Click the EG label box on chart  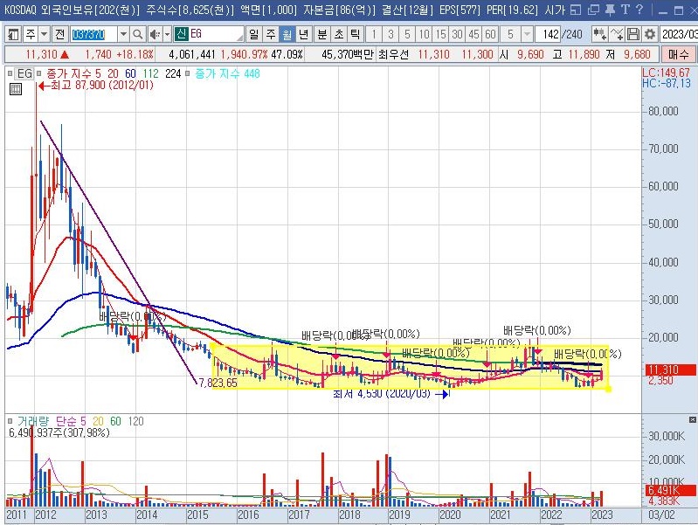coord(24,73)
